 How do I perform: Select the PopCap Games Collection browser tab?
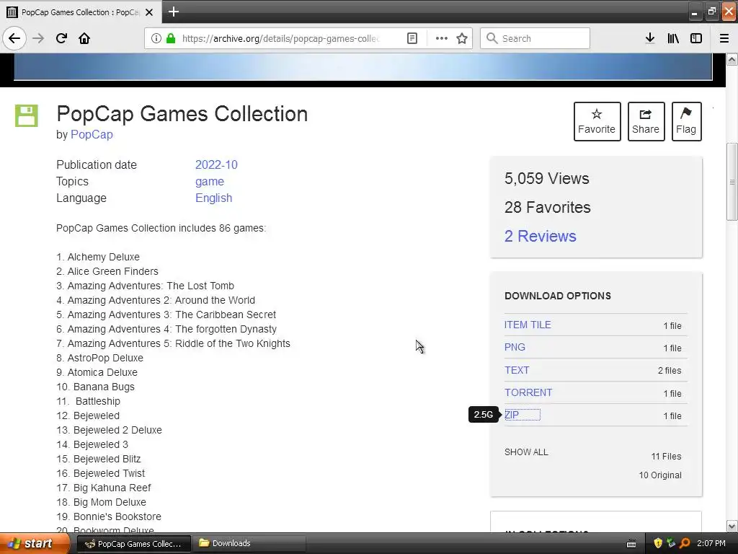(81, 12)
